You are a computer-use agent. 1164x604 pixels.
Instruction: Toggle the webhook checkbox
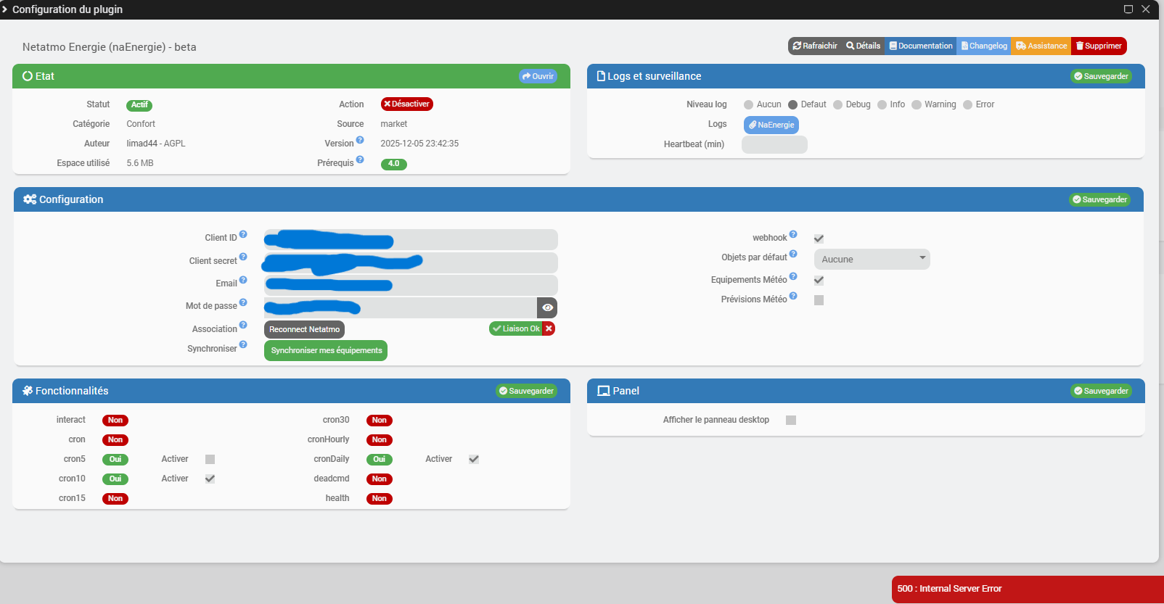[819, 239]
